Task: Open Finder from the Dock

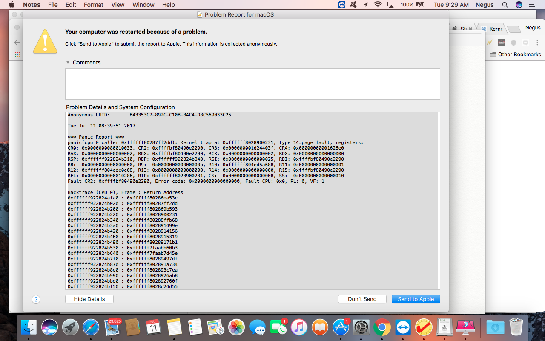Action: point(29,327)
